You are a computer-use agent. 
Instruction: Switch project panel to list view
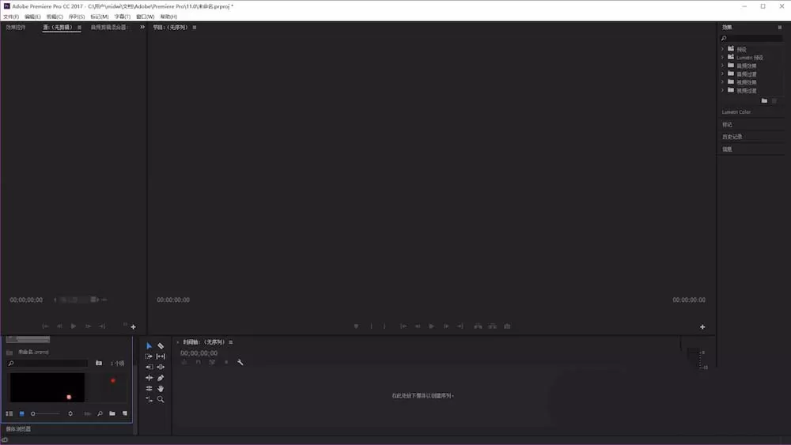tap(9, 413)
